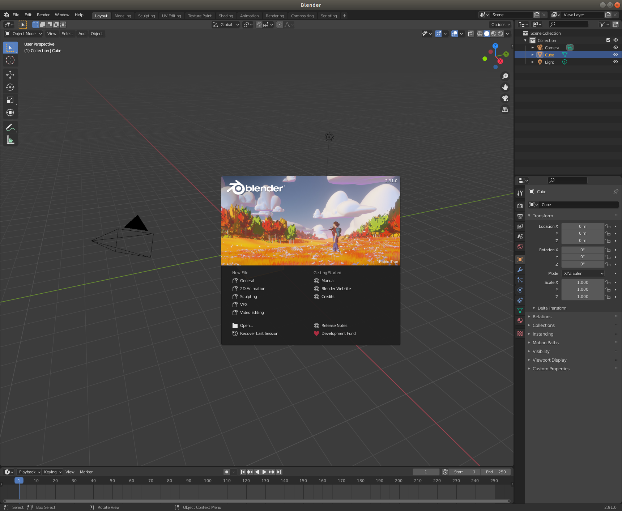Open the Texture properties checker tab
This screenshot has width=622, height=511.
pos(520,333)
